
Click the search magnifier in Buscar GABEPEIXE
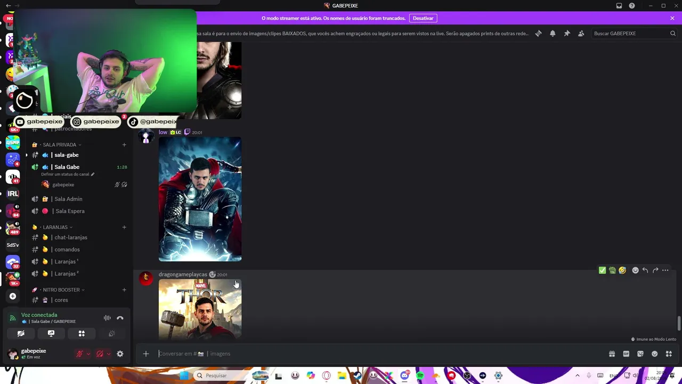672,33
